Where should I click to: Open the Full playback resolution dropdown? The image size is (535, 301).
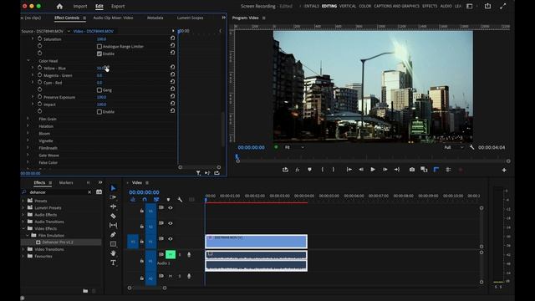[x=454, y=147]
